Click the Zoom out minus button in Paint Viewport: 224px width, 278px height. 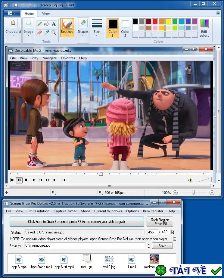pyautogui.click(x=175, y=193)
